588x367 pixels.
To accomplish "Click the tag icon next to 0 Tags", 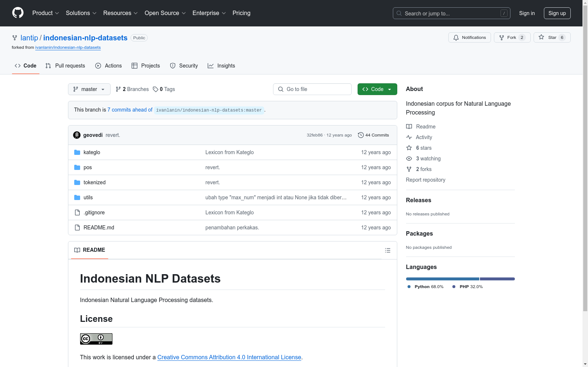I will 155,89.
